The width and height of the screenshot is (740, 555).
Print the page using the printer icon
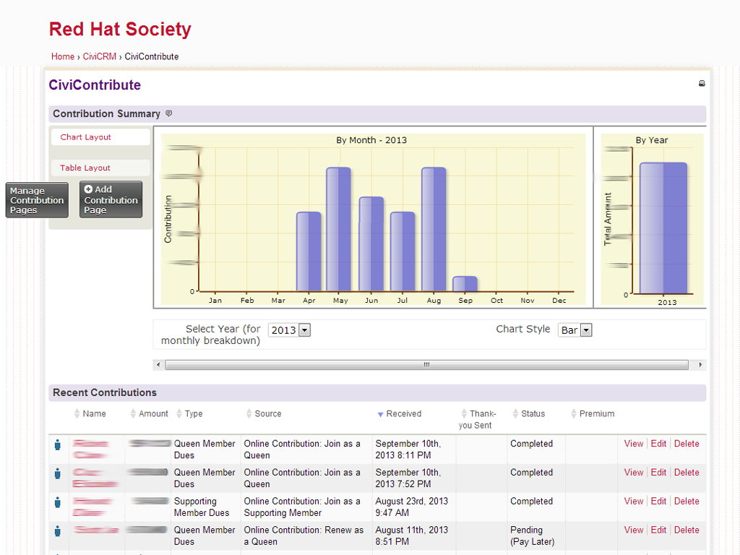701,83
